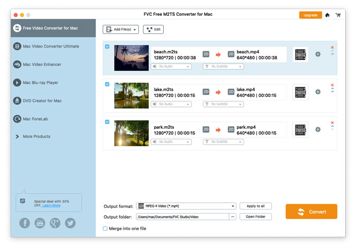Open Output format MPEG-4 Video dropdown
Screen dimensions: 356x249
pyautogui.click(x=186, y=206)
